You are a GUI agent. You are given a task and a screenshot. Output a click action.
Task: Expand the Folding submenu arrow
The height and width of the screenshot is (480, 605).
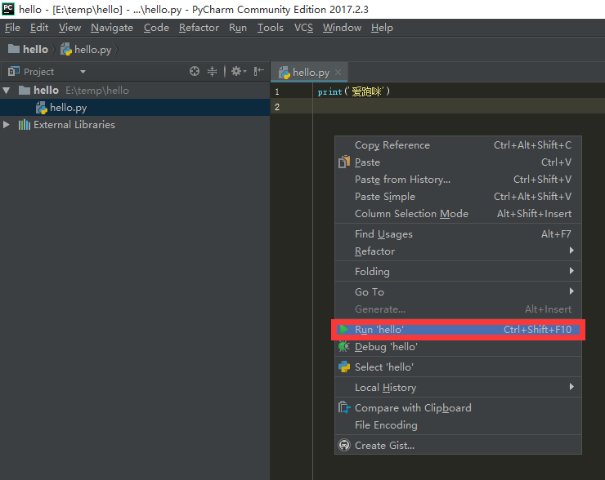(x=571, y=271)
